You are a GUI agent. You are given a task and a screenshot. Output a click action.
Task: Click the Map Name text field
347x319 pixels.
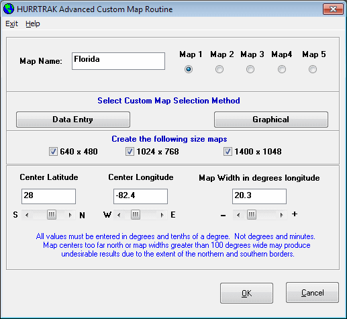pyautogui.click(x=118, y=61)
